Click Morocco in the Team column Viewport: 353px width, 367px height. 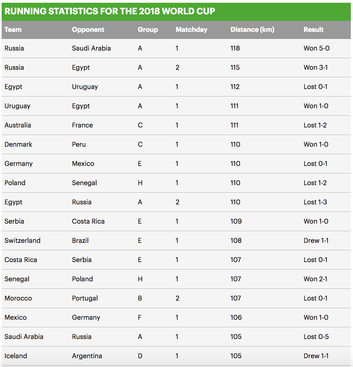click(18, 298)
